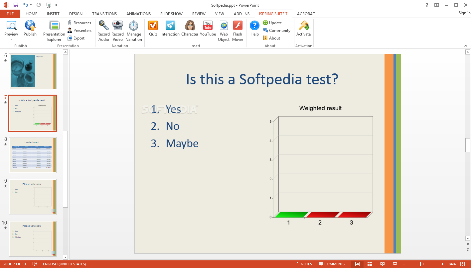
Task: Switch to the VIEW tab
Action: point(220,14)
